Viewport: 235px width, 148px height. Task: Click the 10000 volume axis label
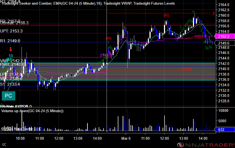[x=223, y=110]
